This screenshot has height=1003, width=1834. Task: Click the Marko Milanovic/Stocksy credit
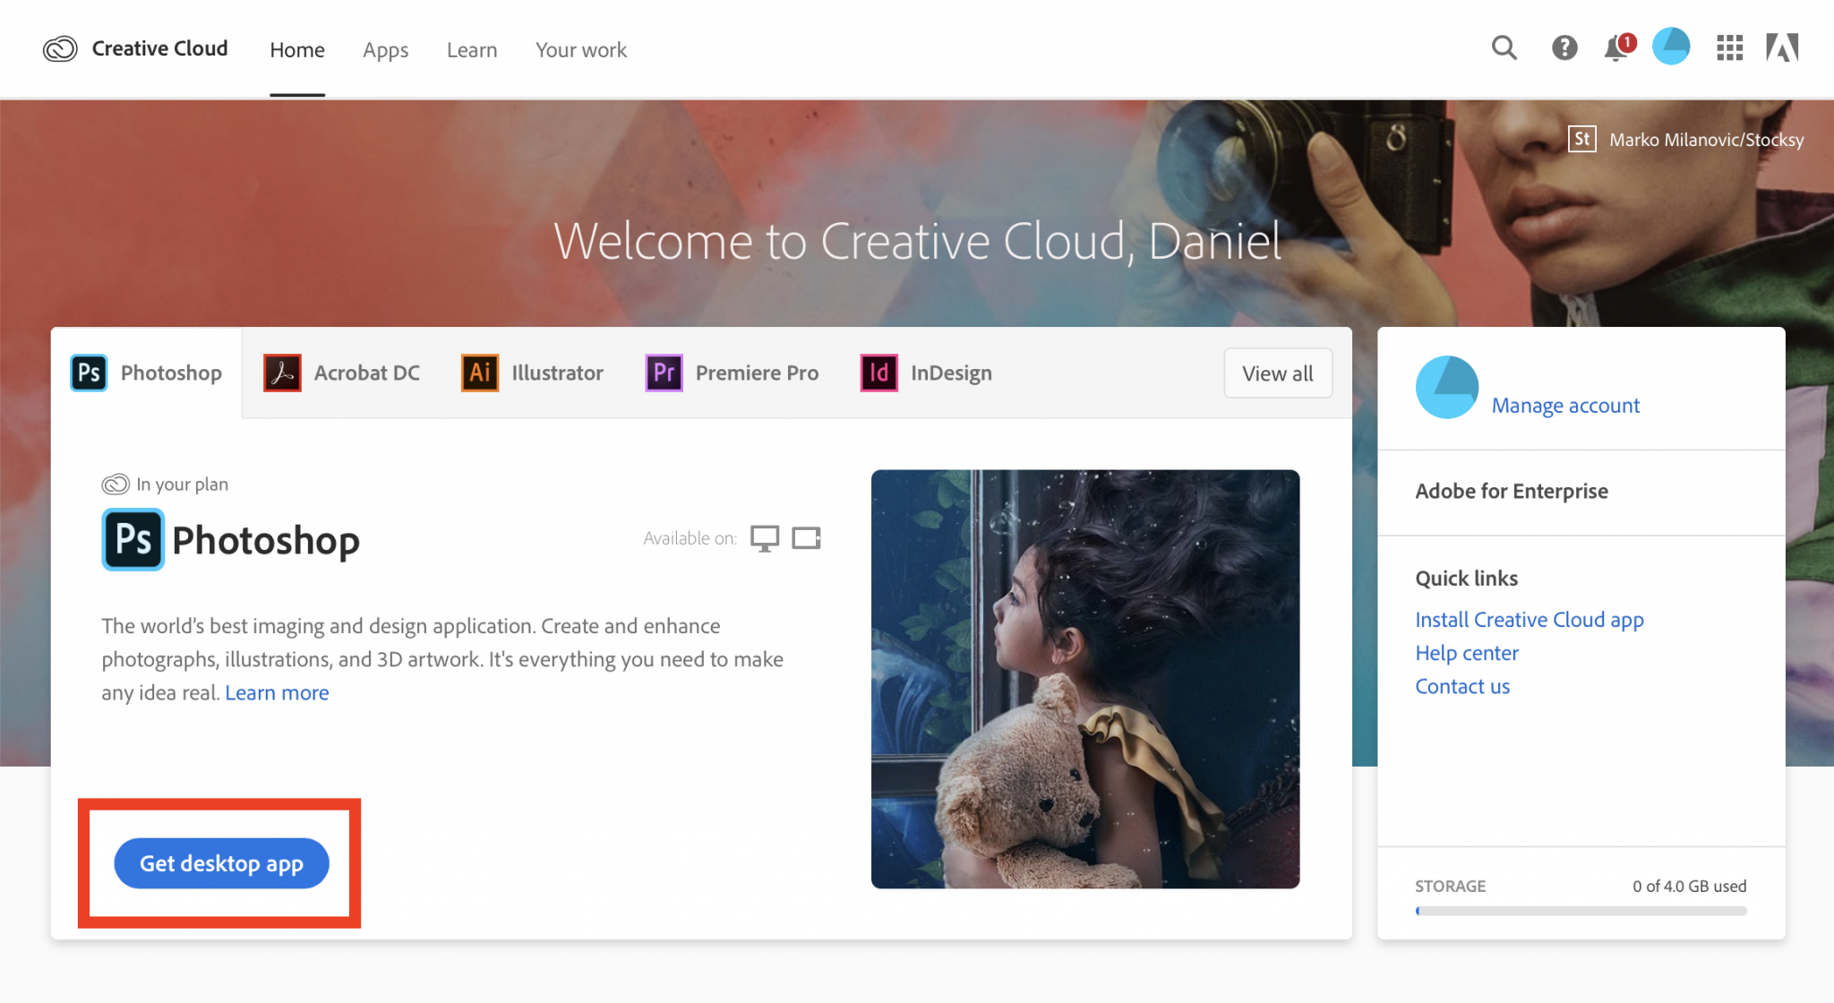(1707, 140)
